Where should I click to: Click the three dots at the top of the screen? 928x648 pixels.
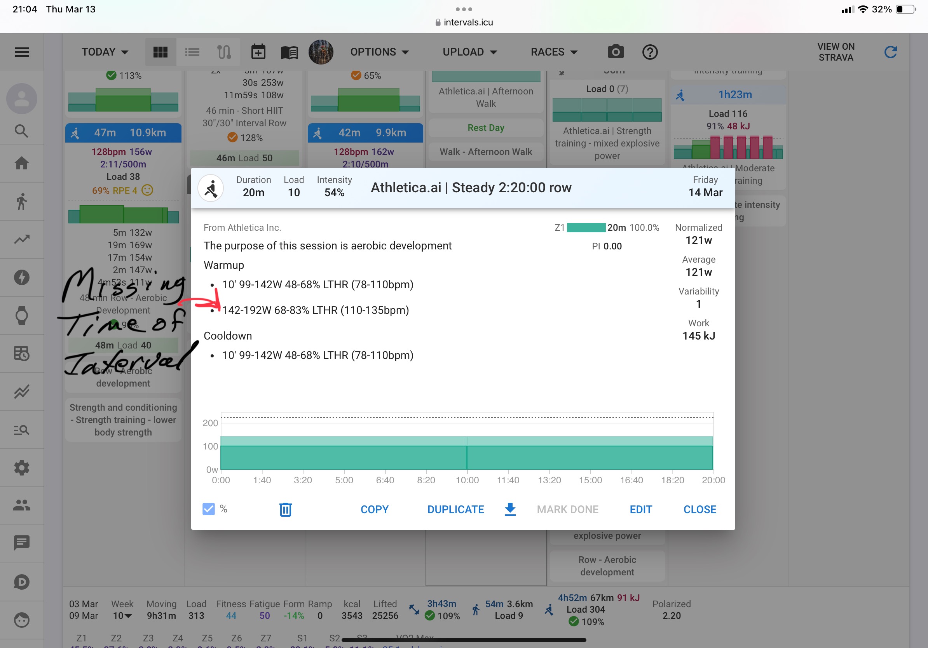pyautogui.click(x=464, y=9)
